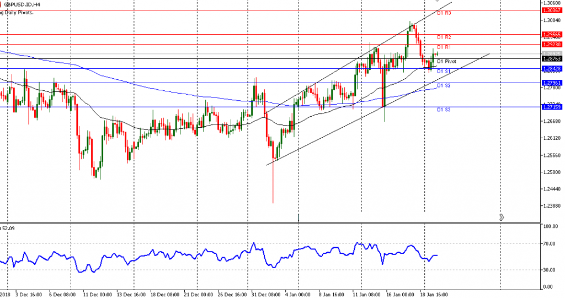Select the D1 R1 label
Image resolution: width=565 pixels, height=299 pixels.
pos(444,47)
